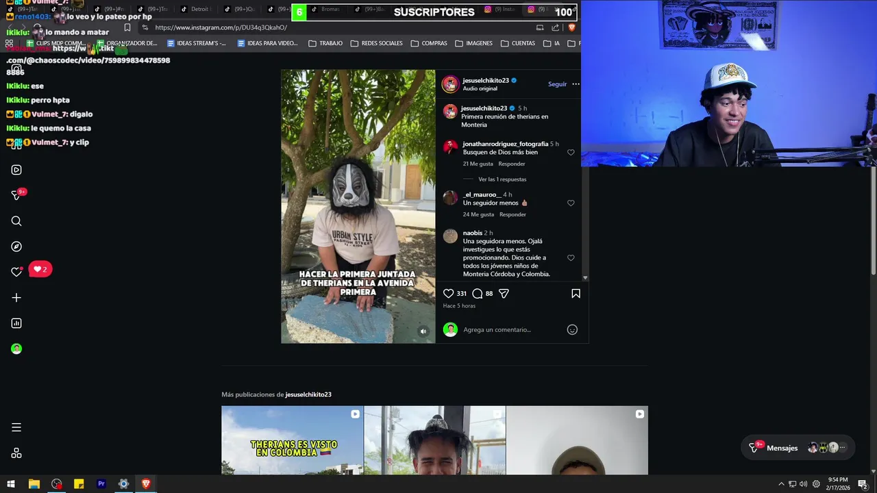
Task: Open the three-dot post options menu
Action: (576, 84)
